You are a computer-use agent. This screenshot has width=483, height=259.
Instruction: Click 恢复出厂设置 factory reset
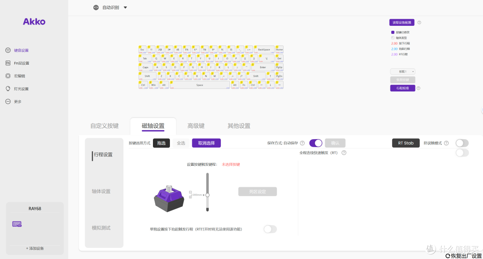click(464, 256)
